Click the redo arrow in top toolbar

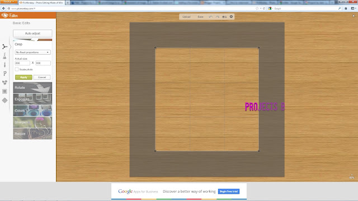[x=218, y=17]
